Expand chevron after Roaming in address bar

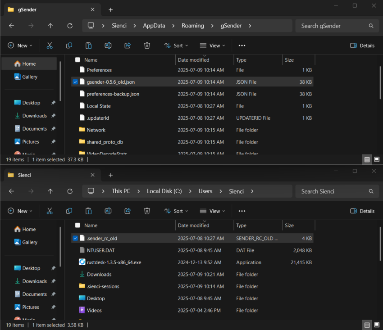(212, 26)
